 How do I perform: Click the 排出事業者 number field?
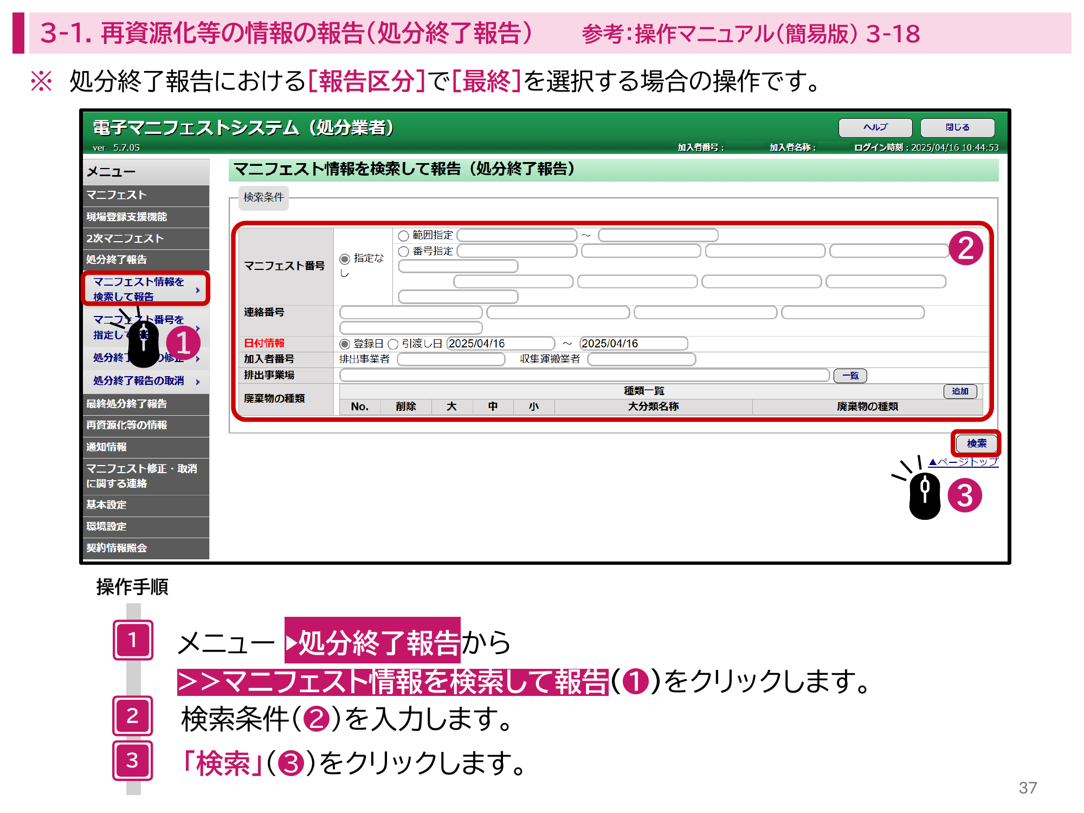pos(451,359)
